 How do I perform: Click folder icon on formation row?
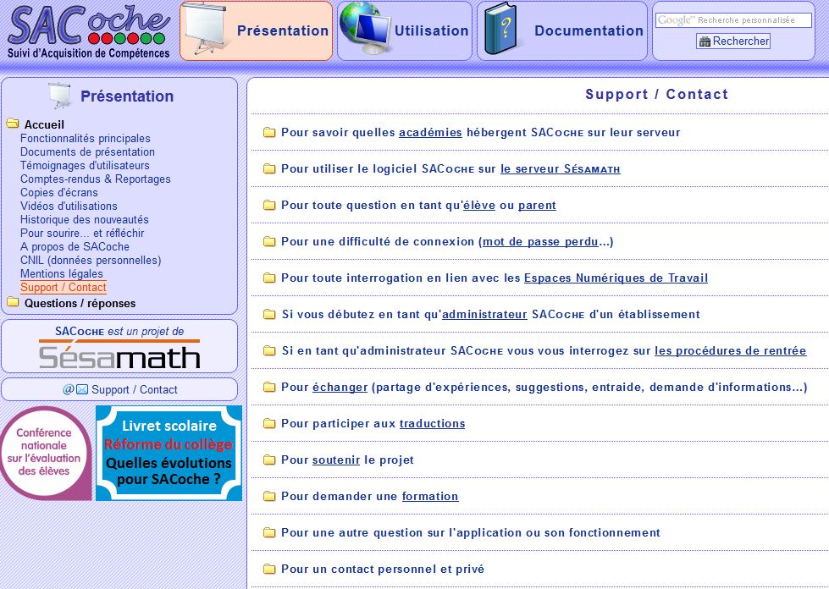click(269, 496)
